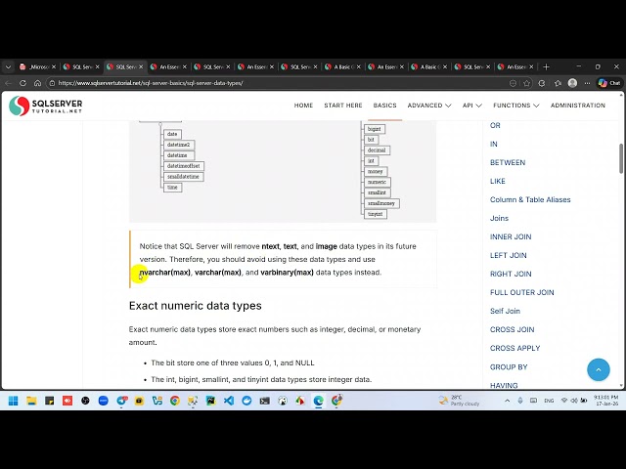Click the blue scroll-to-top button
Viewport: 626px width, 469px height.
tap(598, 369)
